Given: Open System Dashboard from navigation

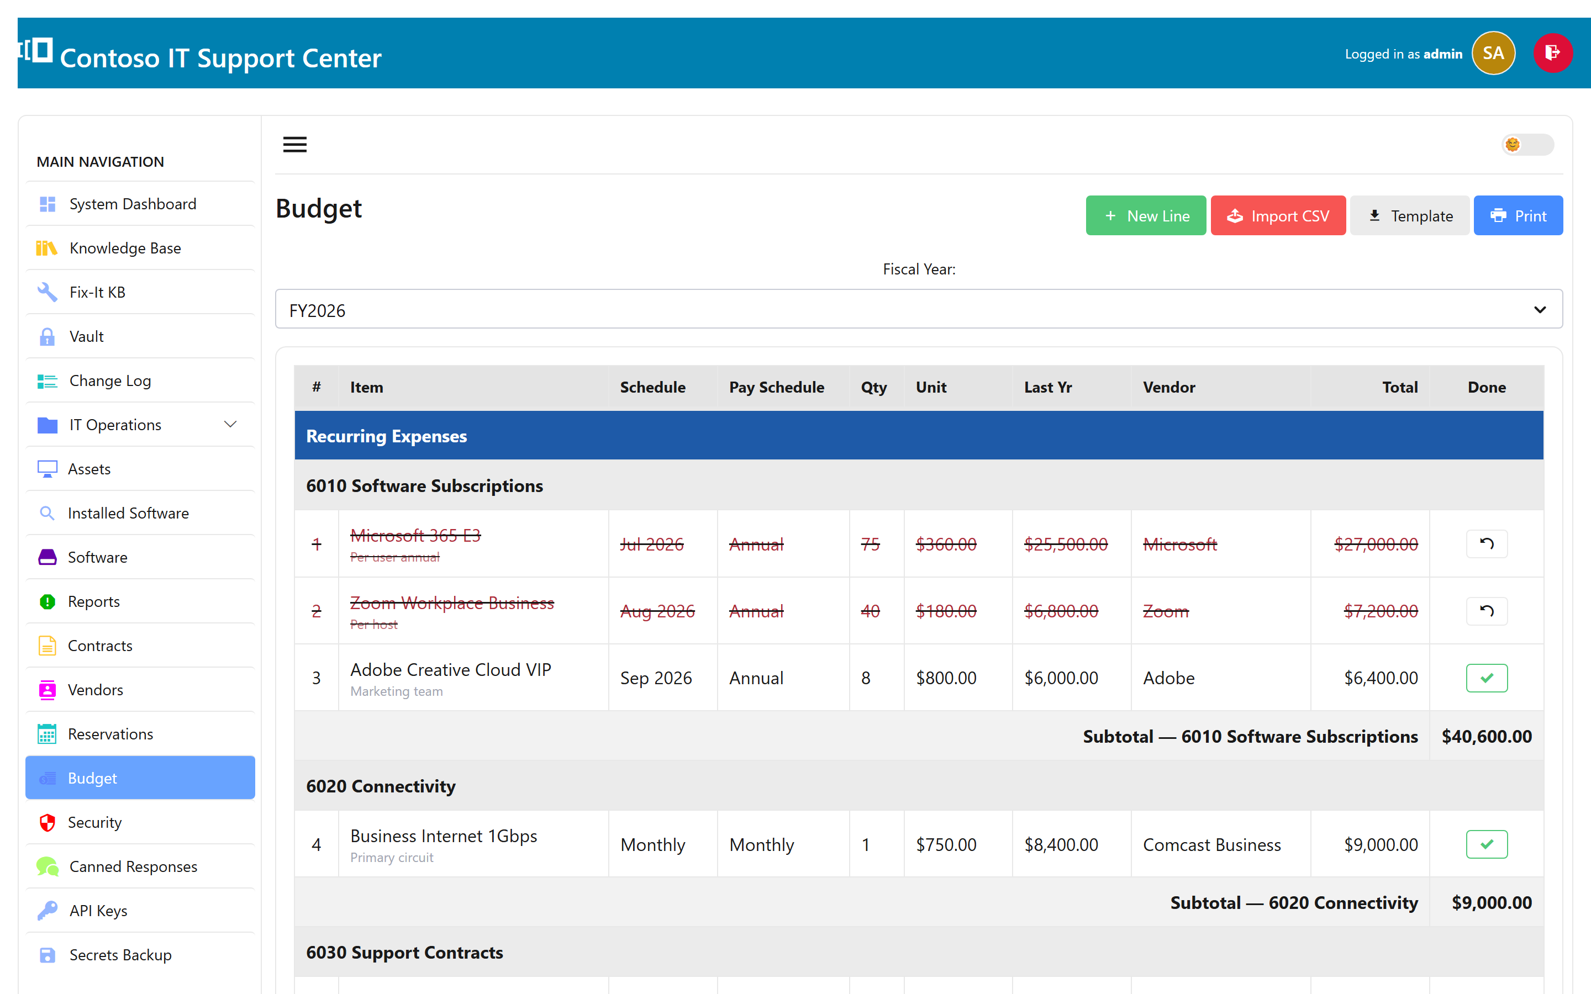Looking at the screenshot, I should coord(140,204).
